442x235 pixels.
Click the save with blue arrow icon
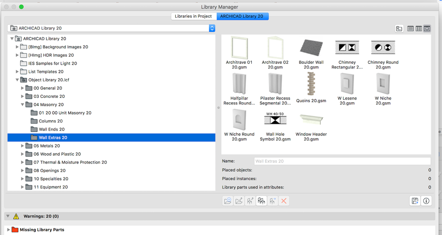(x=415, y=201)
